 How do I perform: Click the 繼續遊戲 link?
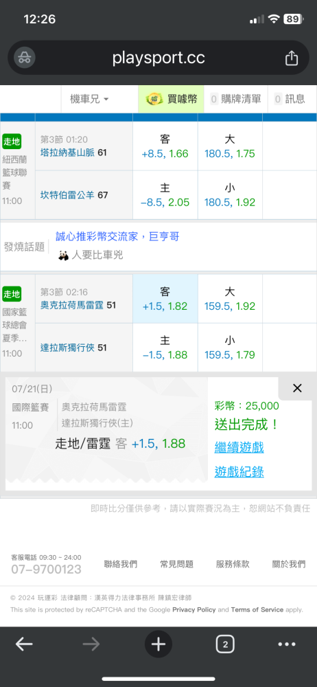(x=239, y=447)
